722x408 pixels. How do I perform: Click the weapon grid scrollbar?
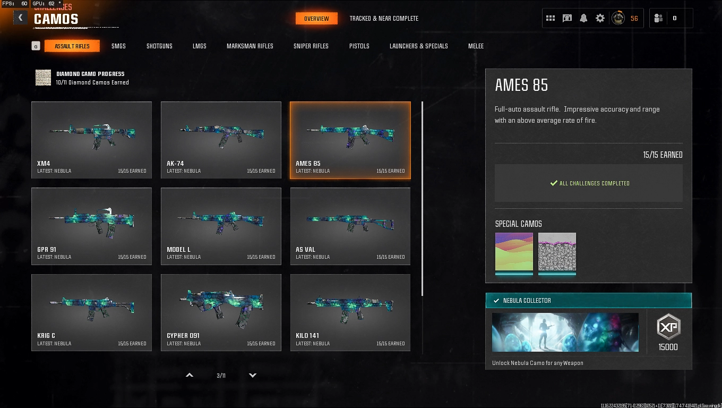(423, 199)
